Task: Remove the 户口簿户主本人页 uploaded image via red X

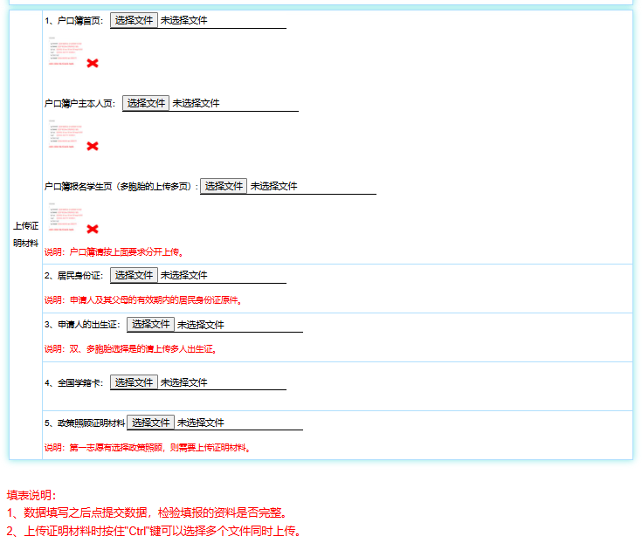Action: (x=93, y=146)
